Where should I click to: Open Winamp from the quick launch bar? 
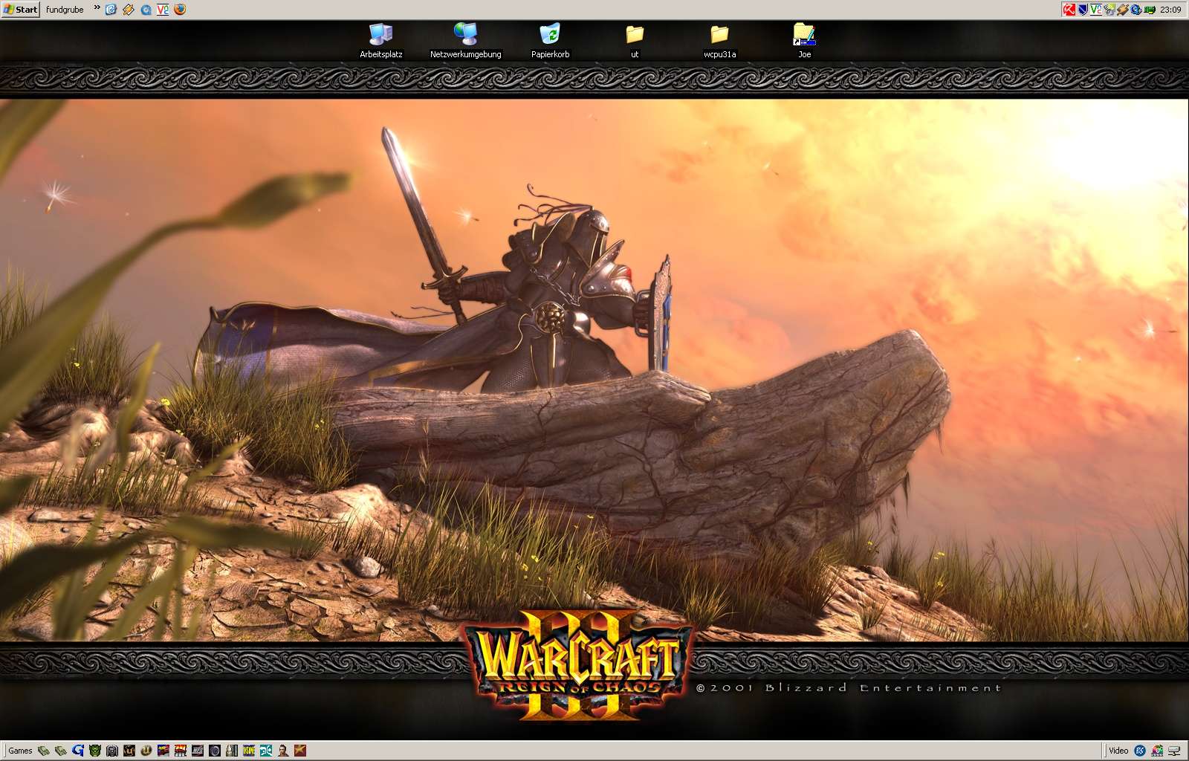tap(129, 10)
